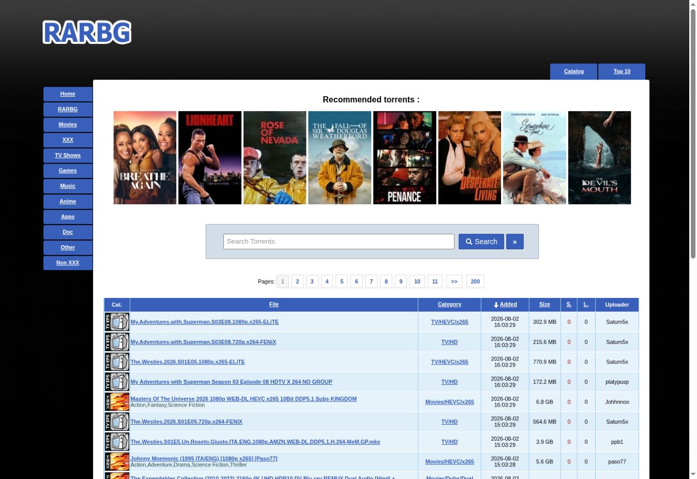
Task: Open TV Shows category in sidebar
Action: (x=68, y=155)
